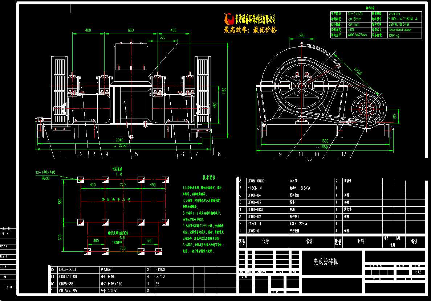Click the side view height dimension '190'
Viewport: 431px width, 301px height.
[395, 117]
